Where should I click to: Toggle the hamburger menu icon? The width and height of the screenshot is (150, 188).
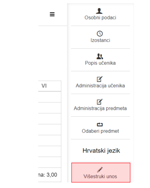point(52,14)
